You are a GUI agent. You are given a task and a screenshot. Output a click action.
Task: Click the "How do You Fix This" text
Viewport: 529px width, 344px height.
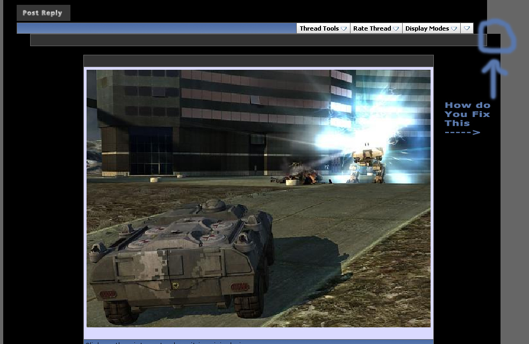(x=467, y=114)
